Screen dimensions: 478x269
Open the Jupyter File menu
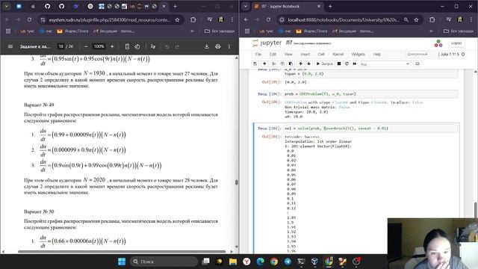coord(258,55)
